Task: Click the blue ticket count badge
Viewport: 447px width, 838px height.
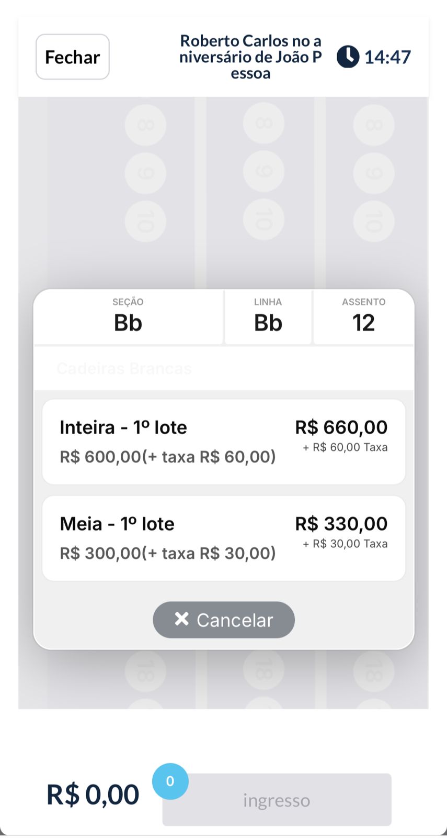Action: 170,781
